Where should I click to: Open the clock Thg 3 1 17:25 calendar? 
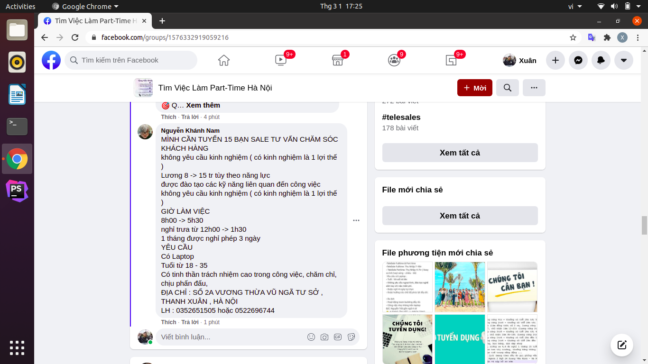pyautogui.click(x=341, y=6)
